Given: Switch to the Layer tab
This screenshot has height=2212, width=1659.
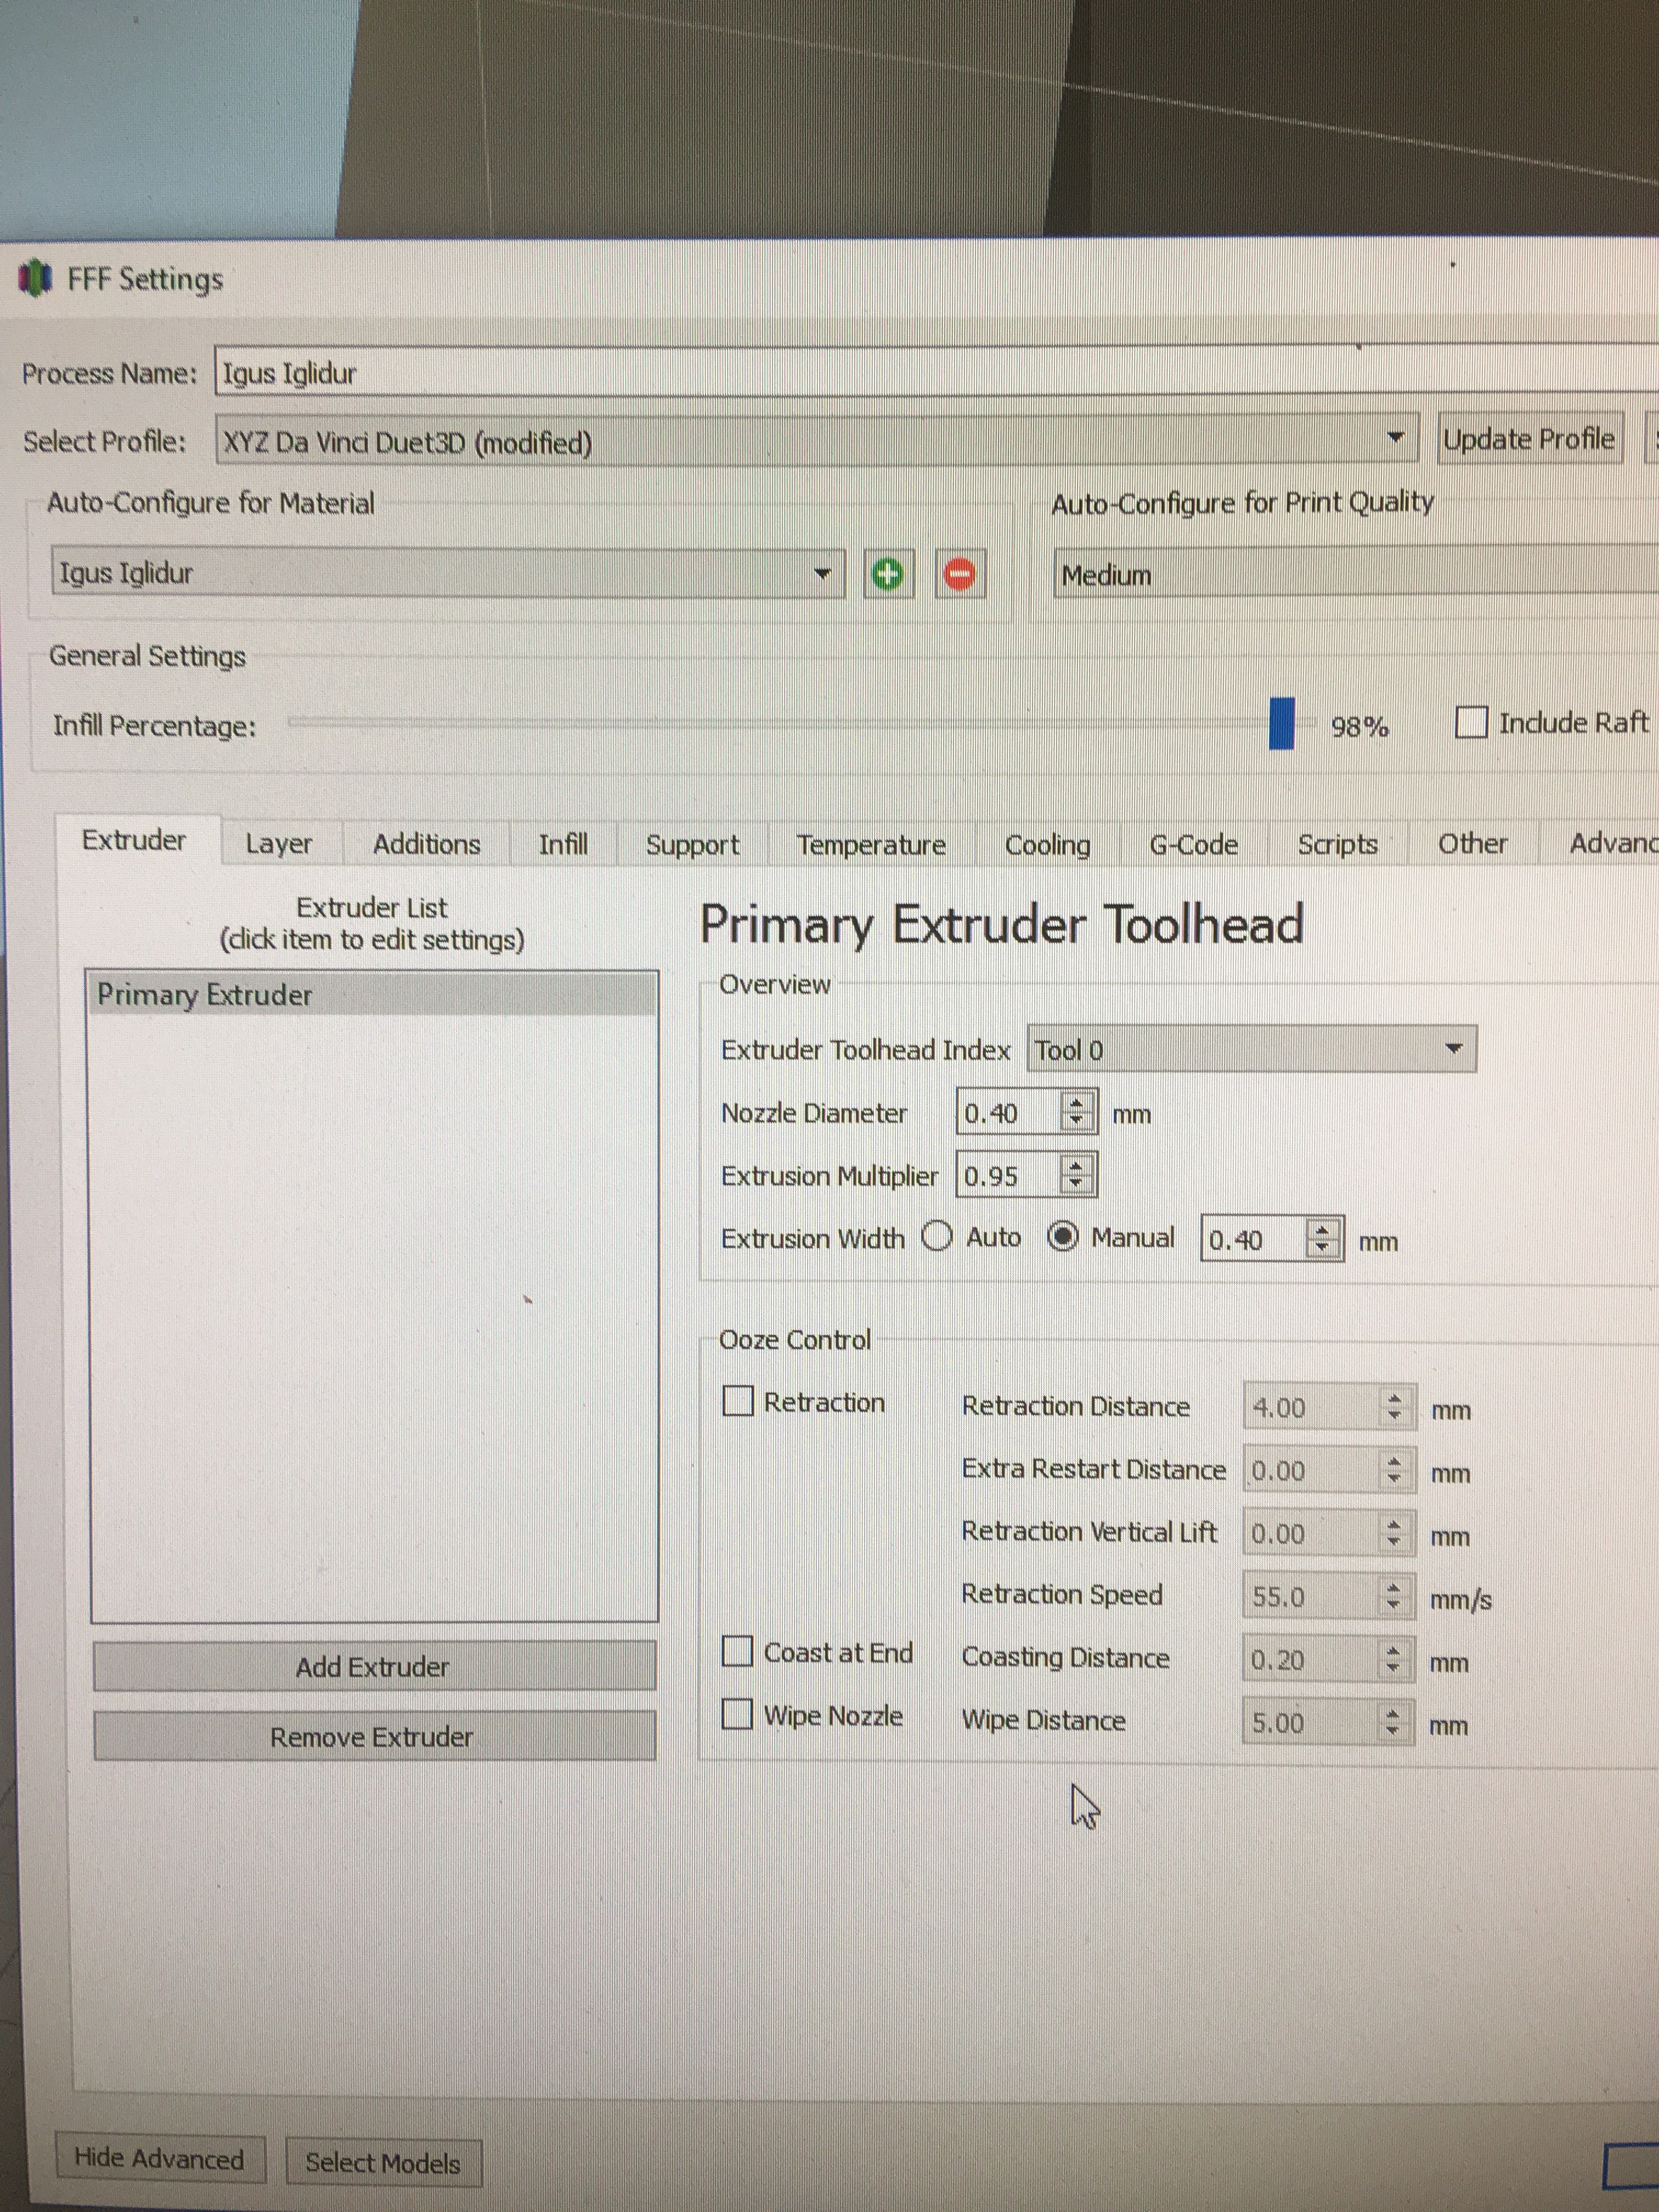Looking at the screenshot, I should (279, 844).
